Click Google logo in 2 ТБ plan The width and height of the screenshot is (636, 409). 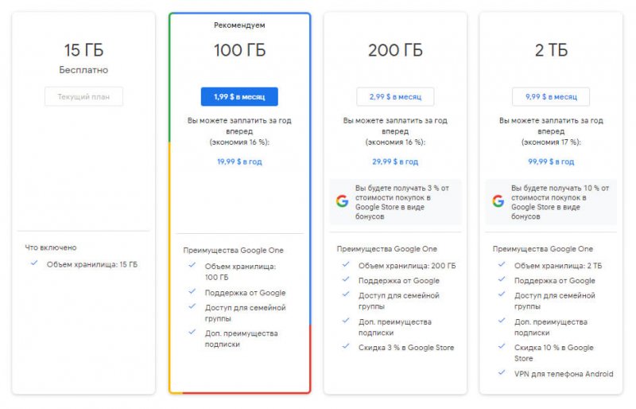(x=498, y=201)
